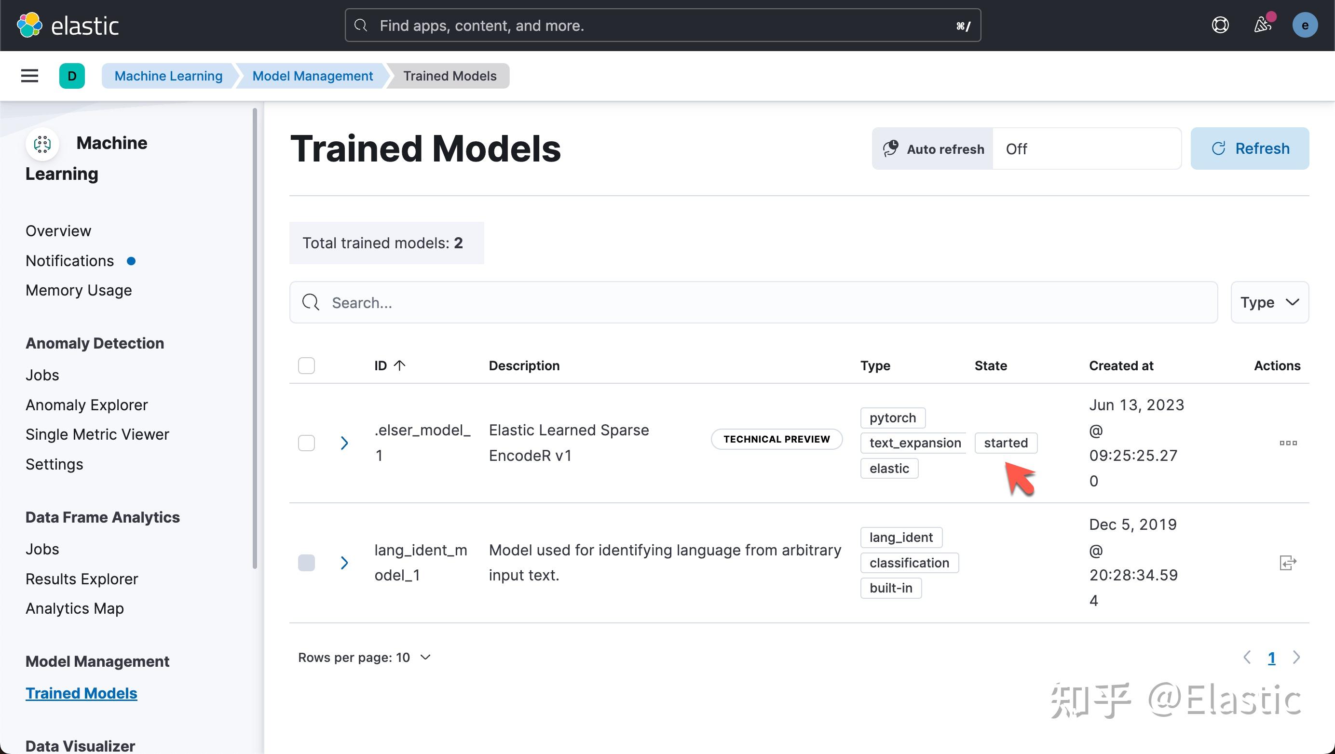Open the main navigation hamburger menu
The width and height of the screenshot is (1335, 754).
click(x=29, y=76)
